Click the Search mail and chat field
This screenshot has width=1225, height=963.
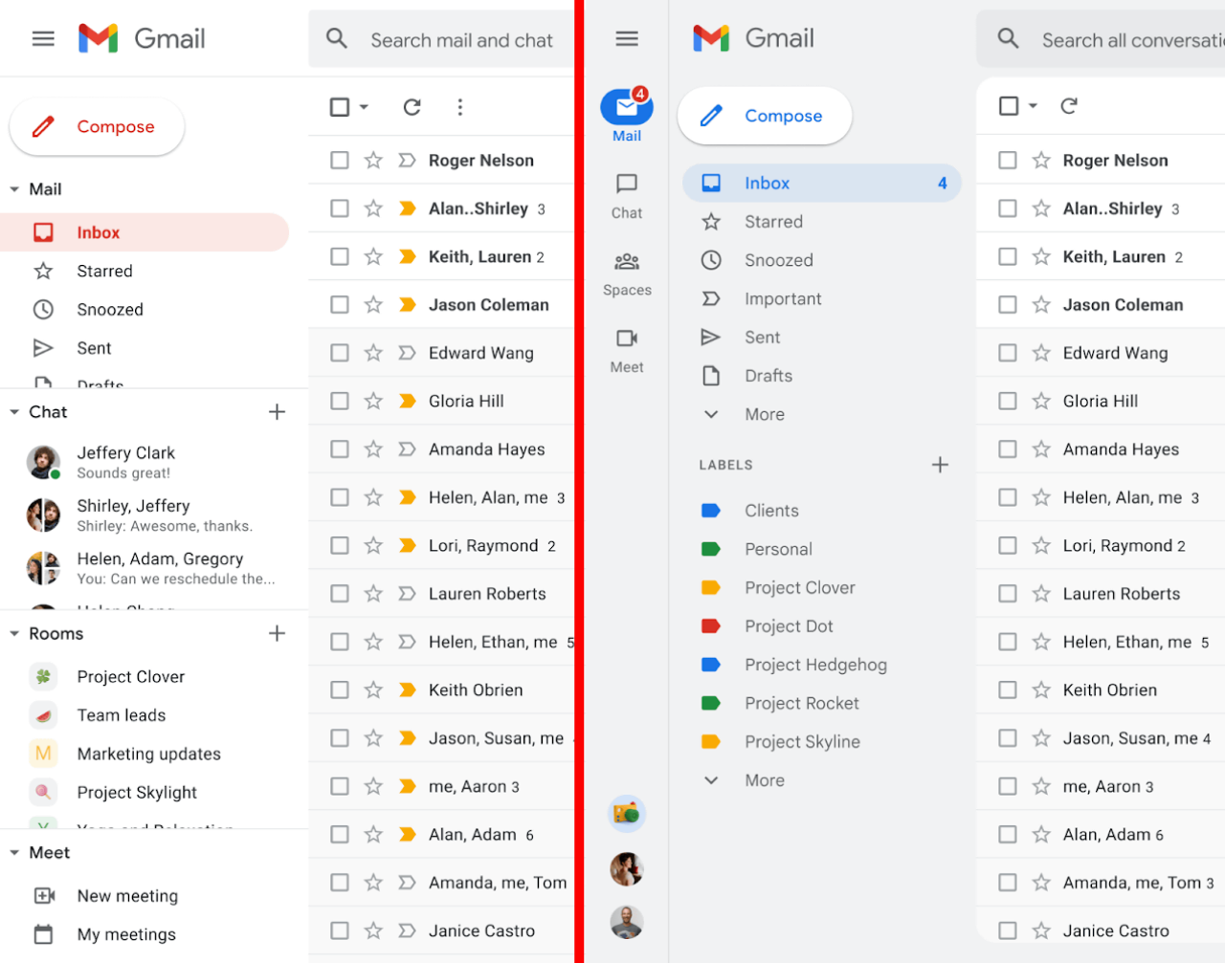pyautogui.click(x=441, y=39)
